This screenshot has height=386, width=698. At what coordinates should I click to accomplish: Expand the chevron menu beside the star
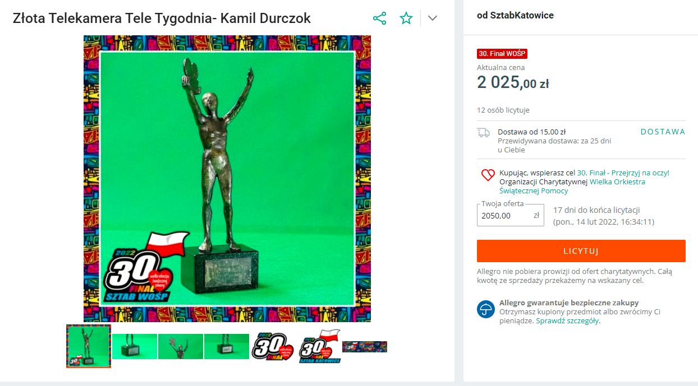point(432,18)
